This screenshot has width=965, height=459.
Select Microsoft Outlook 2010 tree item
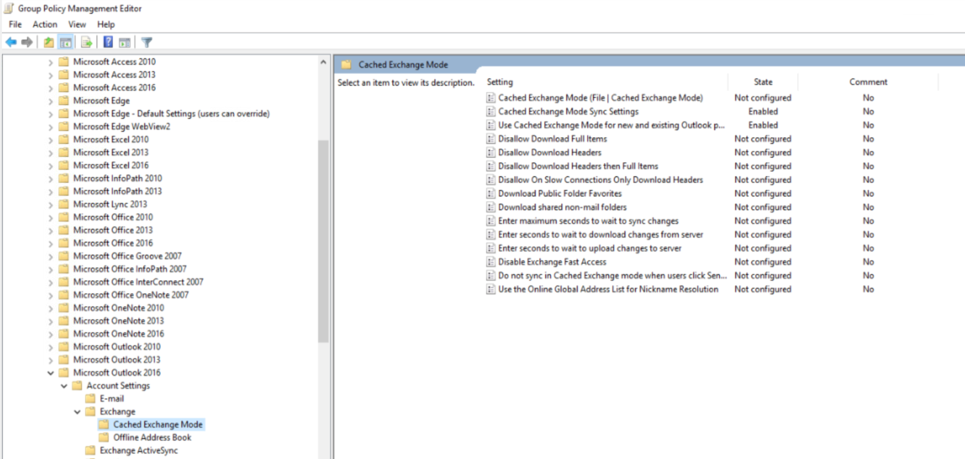(x=116, y=347)
